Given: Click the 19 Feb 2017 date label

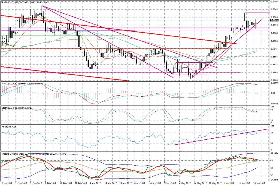Looking at the screenshot, I should (66, 183).
